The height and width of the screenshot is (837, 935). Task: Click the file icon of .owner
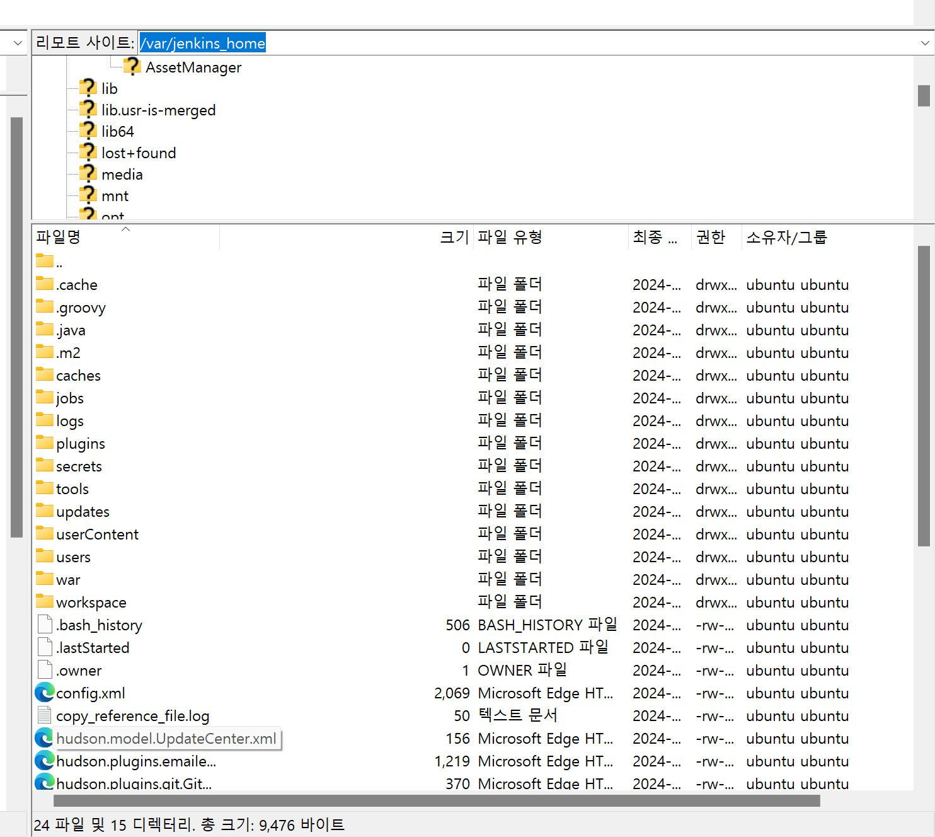[x=45, y=670]
